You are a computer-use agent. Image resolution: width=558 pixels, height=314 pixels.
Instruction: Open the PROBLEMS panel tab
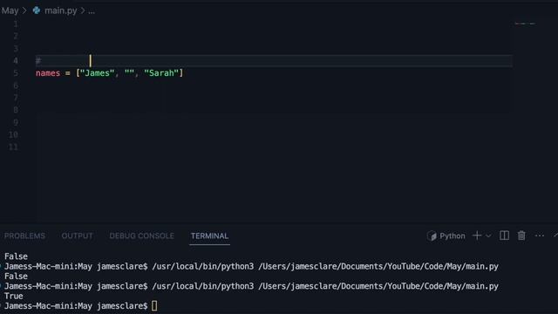pyautogui.click(x=24, y=235)
